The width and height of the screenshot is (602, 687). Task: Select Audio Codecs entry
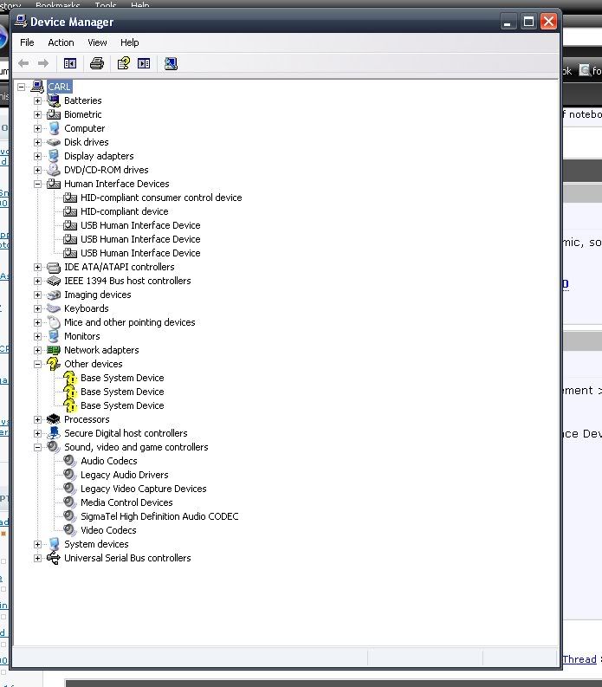(108, 461)
